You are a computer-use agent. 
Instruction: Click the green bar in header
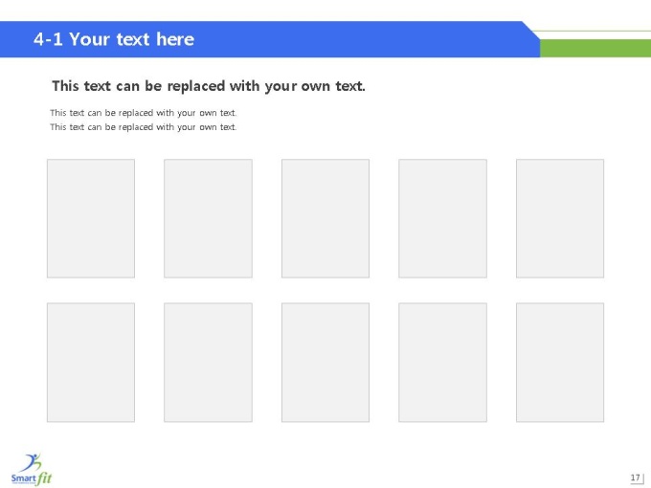pyautogui.click(x=595, y=48)
